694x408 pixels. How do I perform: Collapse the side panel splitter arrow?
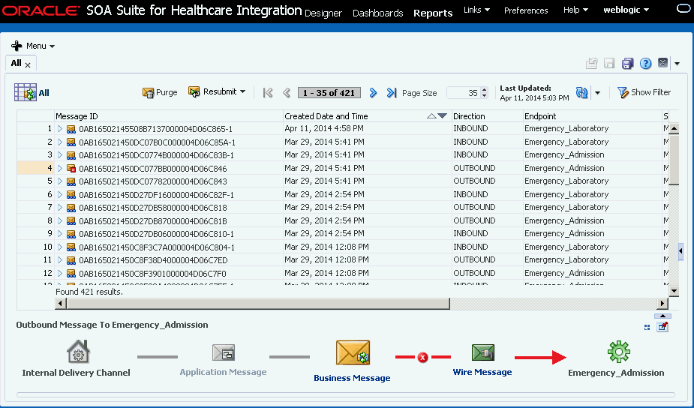(x=680, y=251)
